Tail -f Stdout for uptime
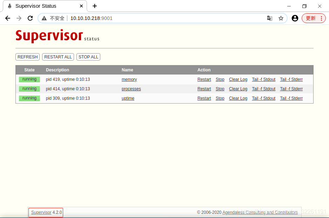Screen dimensions: 329x218 263,98
